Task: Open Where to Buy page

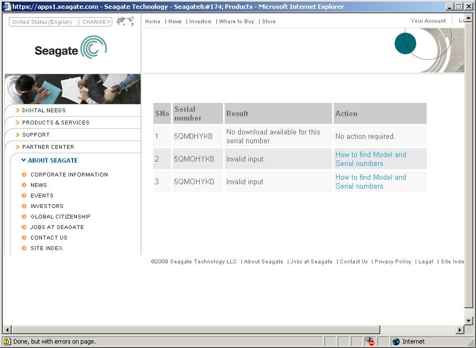Action: click(x=236, y=22)
